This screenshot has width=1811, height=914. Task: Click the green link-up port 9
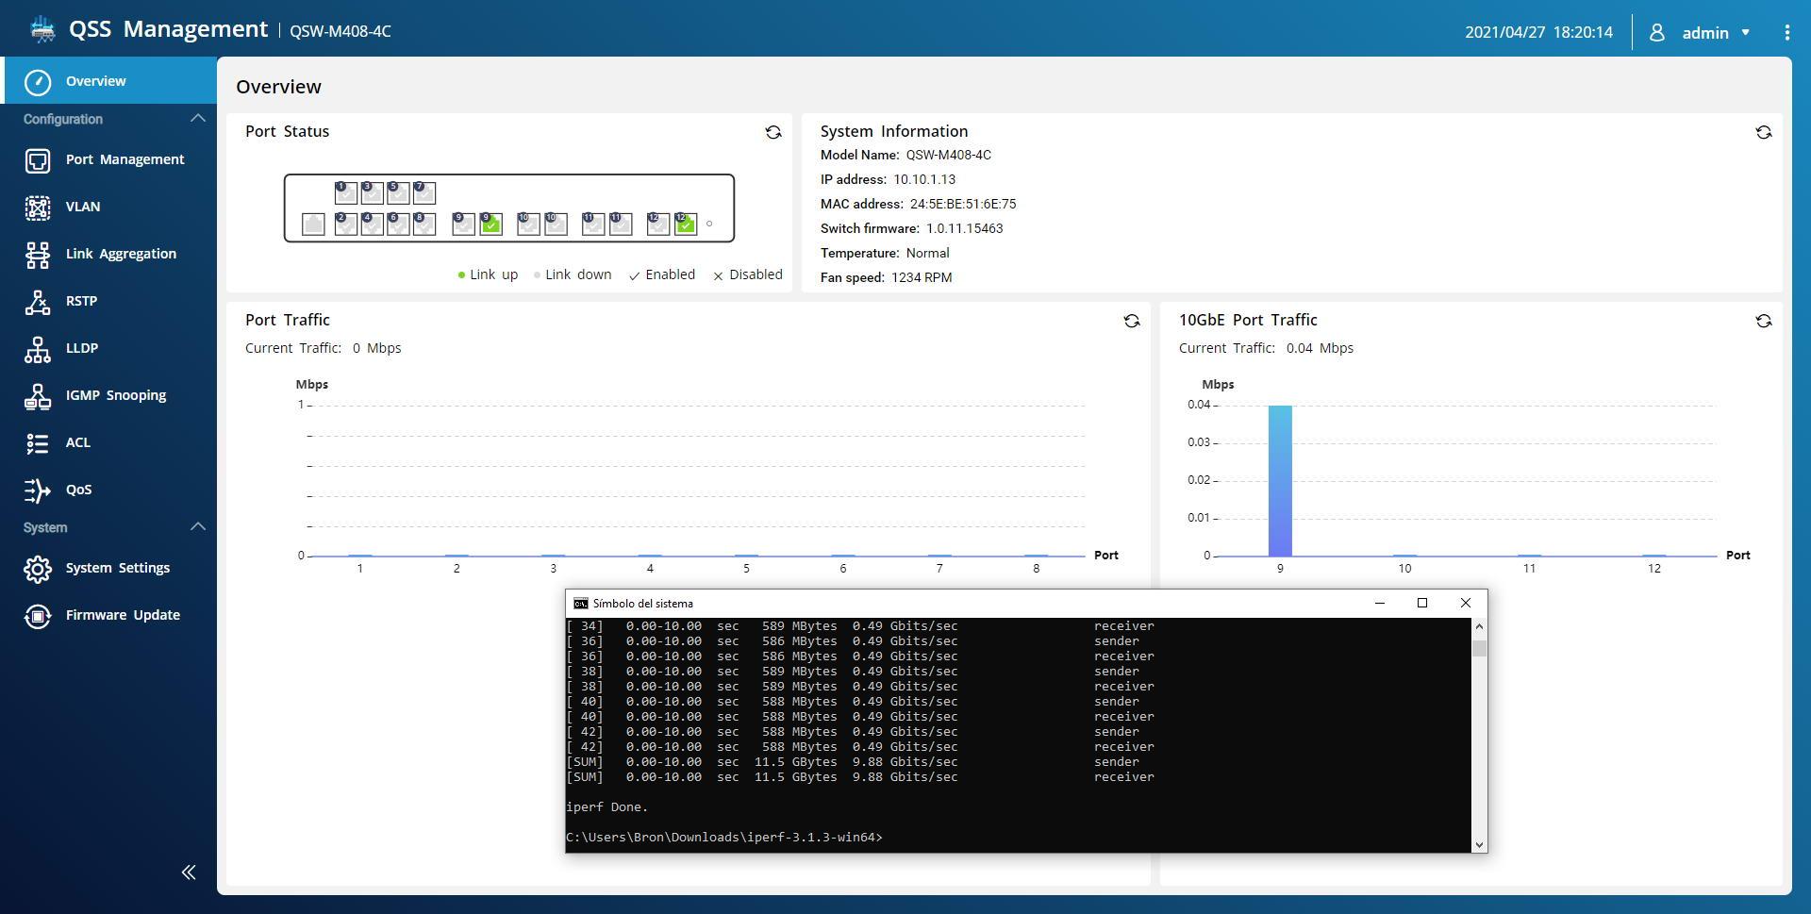click(490, 224)
